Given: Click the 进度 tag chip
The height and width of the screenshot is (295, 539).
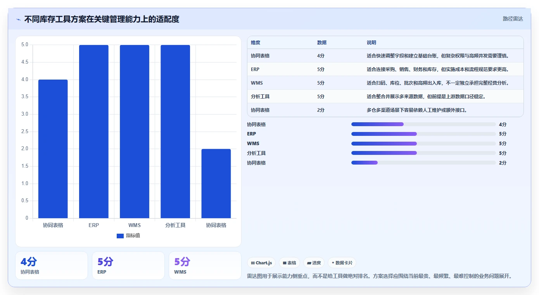Looking at the screenshot, I should tap(314, 263).
